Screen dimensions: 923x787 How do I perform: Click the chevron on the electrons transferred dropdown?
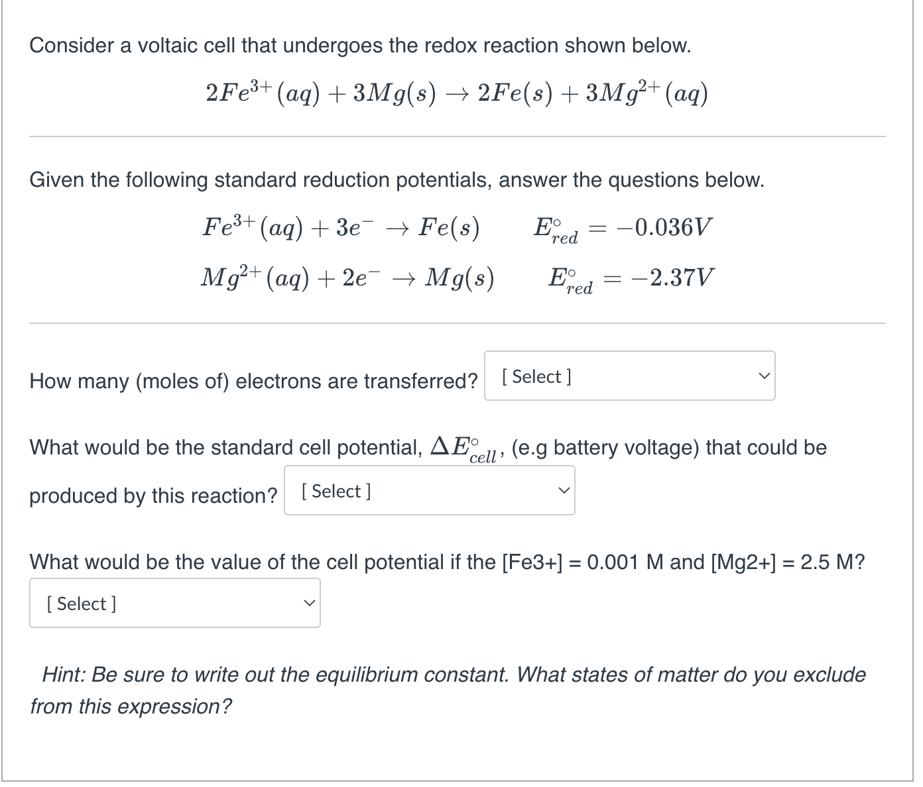[x=763, y=376]
